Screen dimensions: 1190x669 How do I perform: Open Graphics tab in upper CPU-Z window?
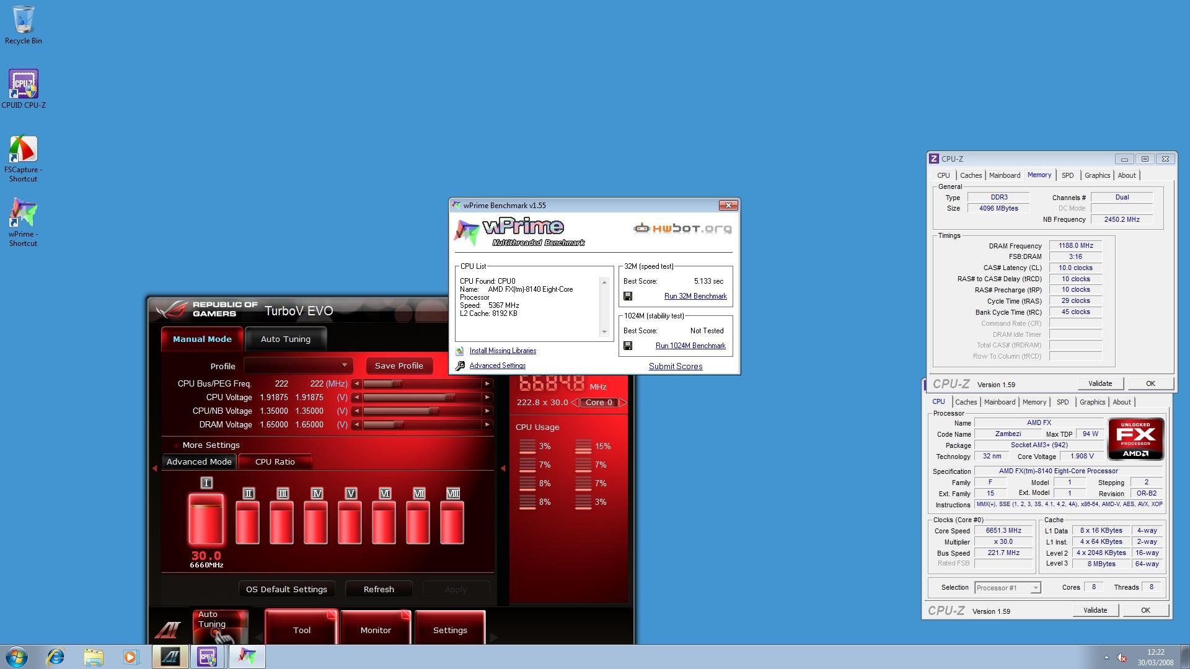[x=1097, y=175]
